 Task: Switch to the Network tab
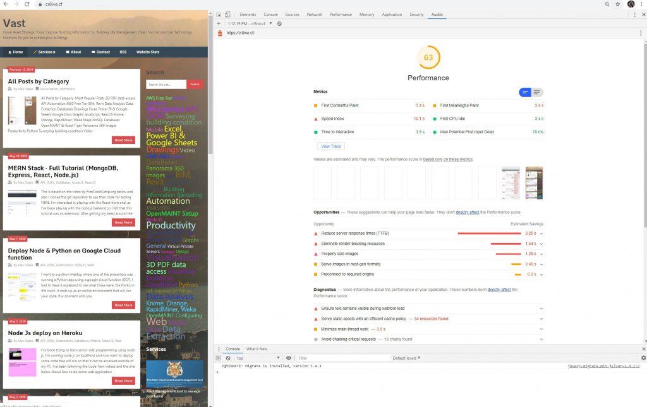click(314, 14)
